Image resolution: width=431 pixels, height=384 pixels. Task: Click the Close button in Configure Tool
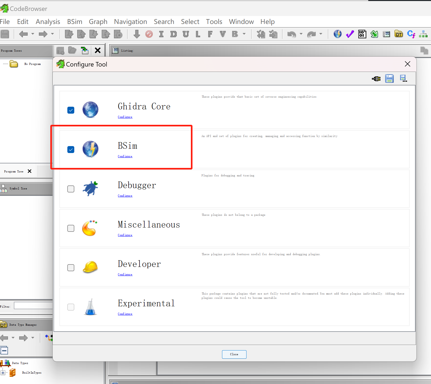tap(234, 354)
